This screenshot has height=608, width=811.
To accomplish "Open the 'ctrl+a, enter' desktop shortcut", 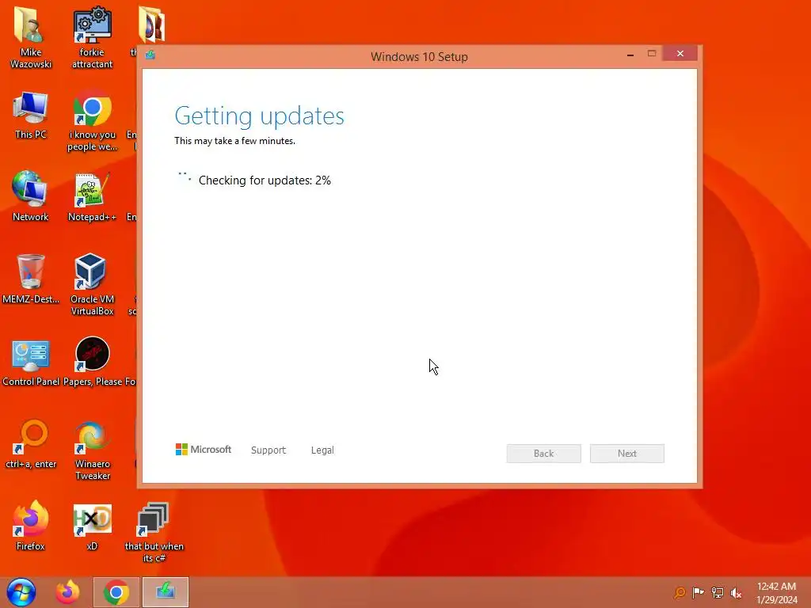I will click(x=31, y=444).
